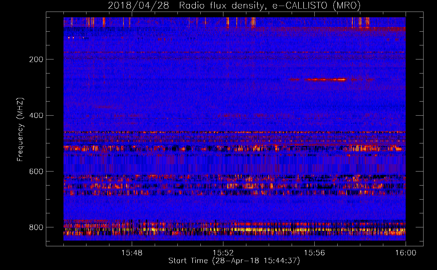This screenshot has width=437, height=270.
Task: Click the '15:48' time tick label
Action: (x=132, y=253)
